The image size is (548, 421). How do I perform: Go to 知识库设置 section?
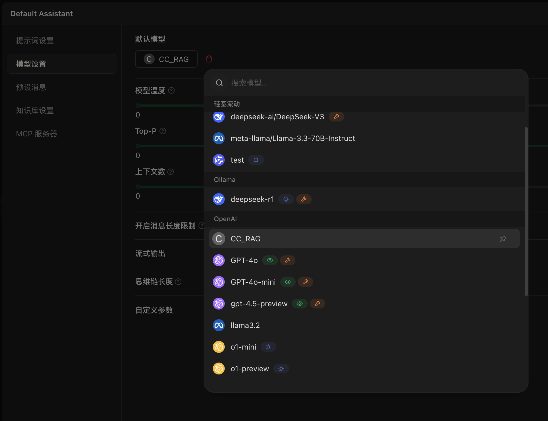(x=35, y=111)
